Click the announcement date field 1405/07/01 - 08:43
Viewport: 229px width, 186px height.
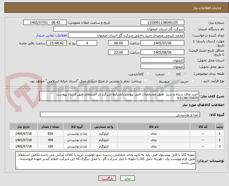pyautogui.click(x=45, y=22)
